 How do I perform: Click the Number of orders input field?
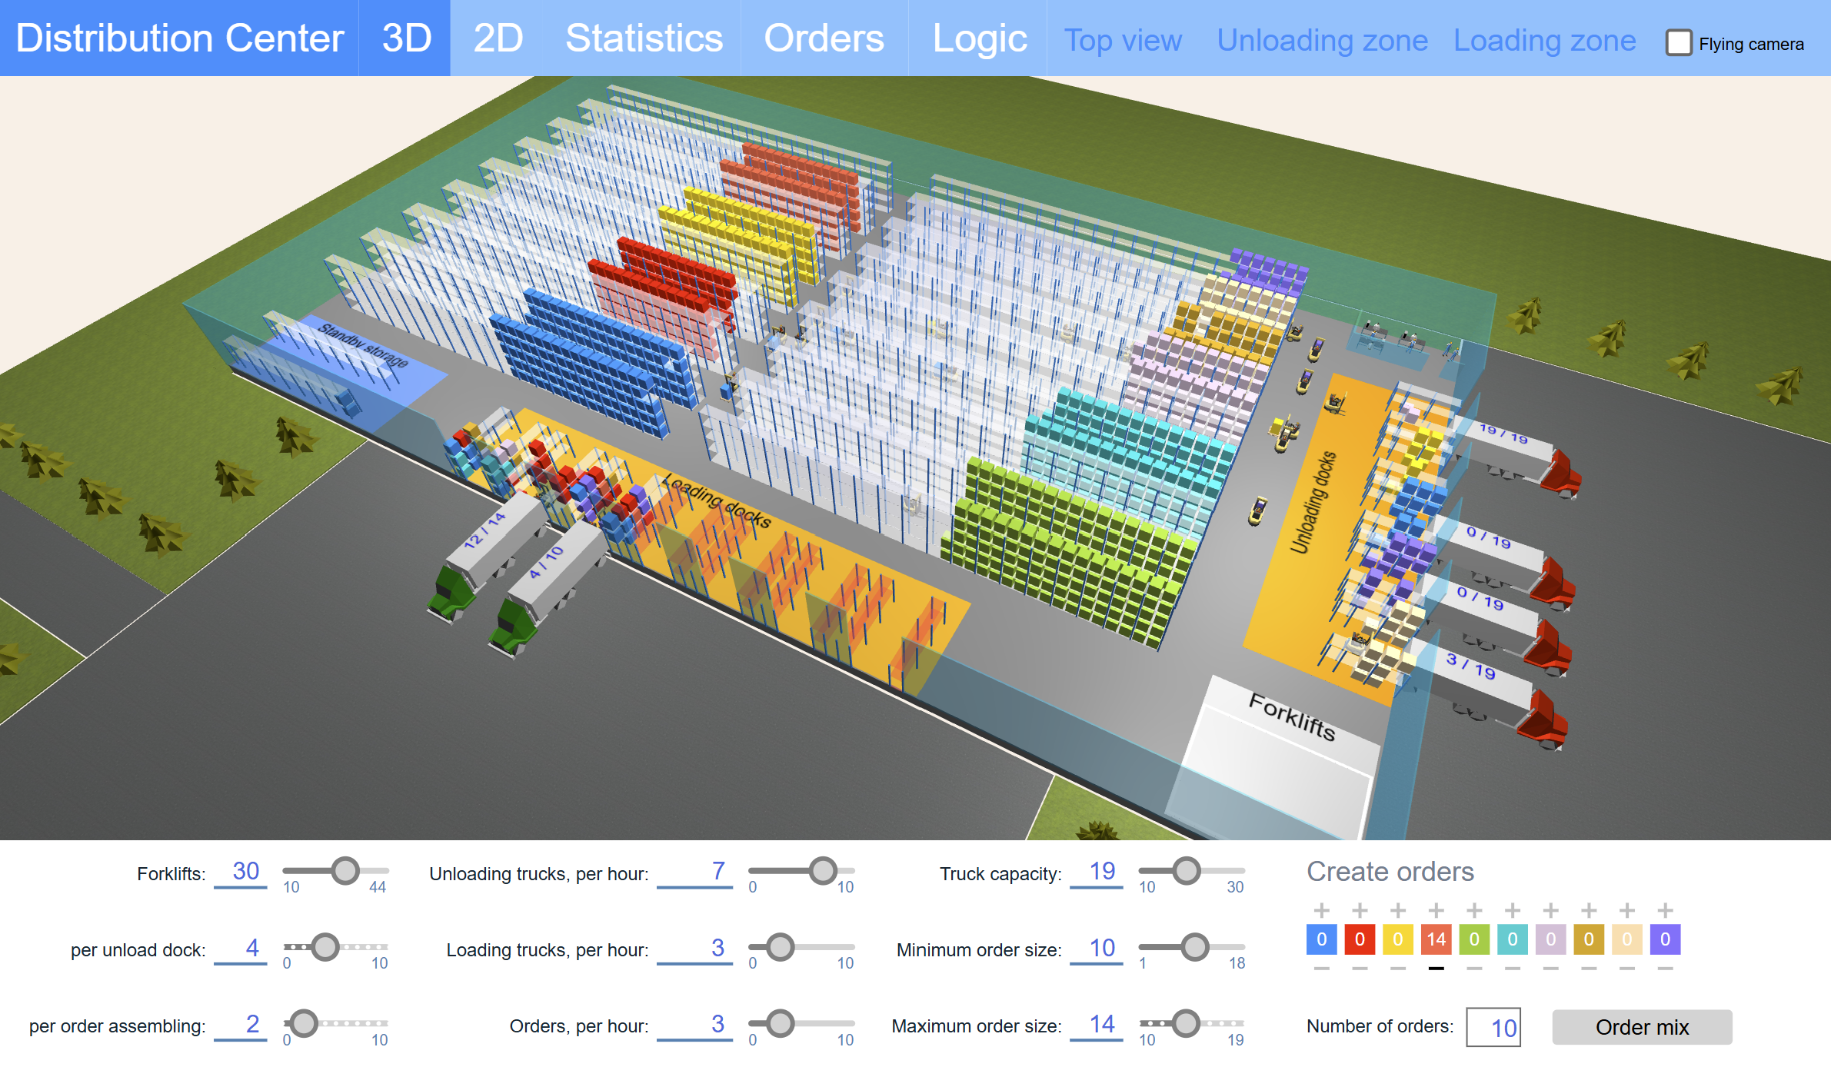(x=1493, y=1027)
